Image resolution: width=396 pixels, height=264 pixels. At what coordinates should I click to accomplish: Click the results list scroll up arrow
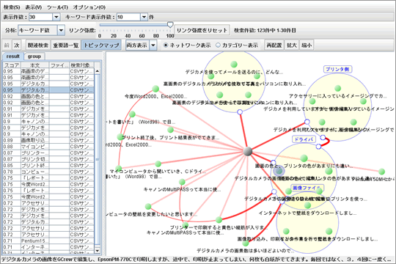tap(98, 71)
